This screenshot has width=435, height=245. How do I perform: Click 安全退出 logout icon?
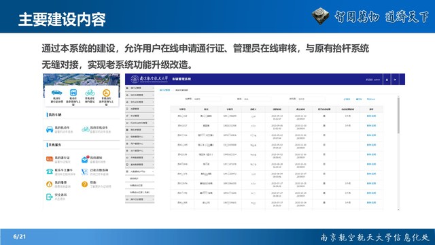[x=50, y=197]
